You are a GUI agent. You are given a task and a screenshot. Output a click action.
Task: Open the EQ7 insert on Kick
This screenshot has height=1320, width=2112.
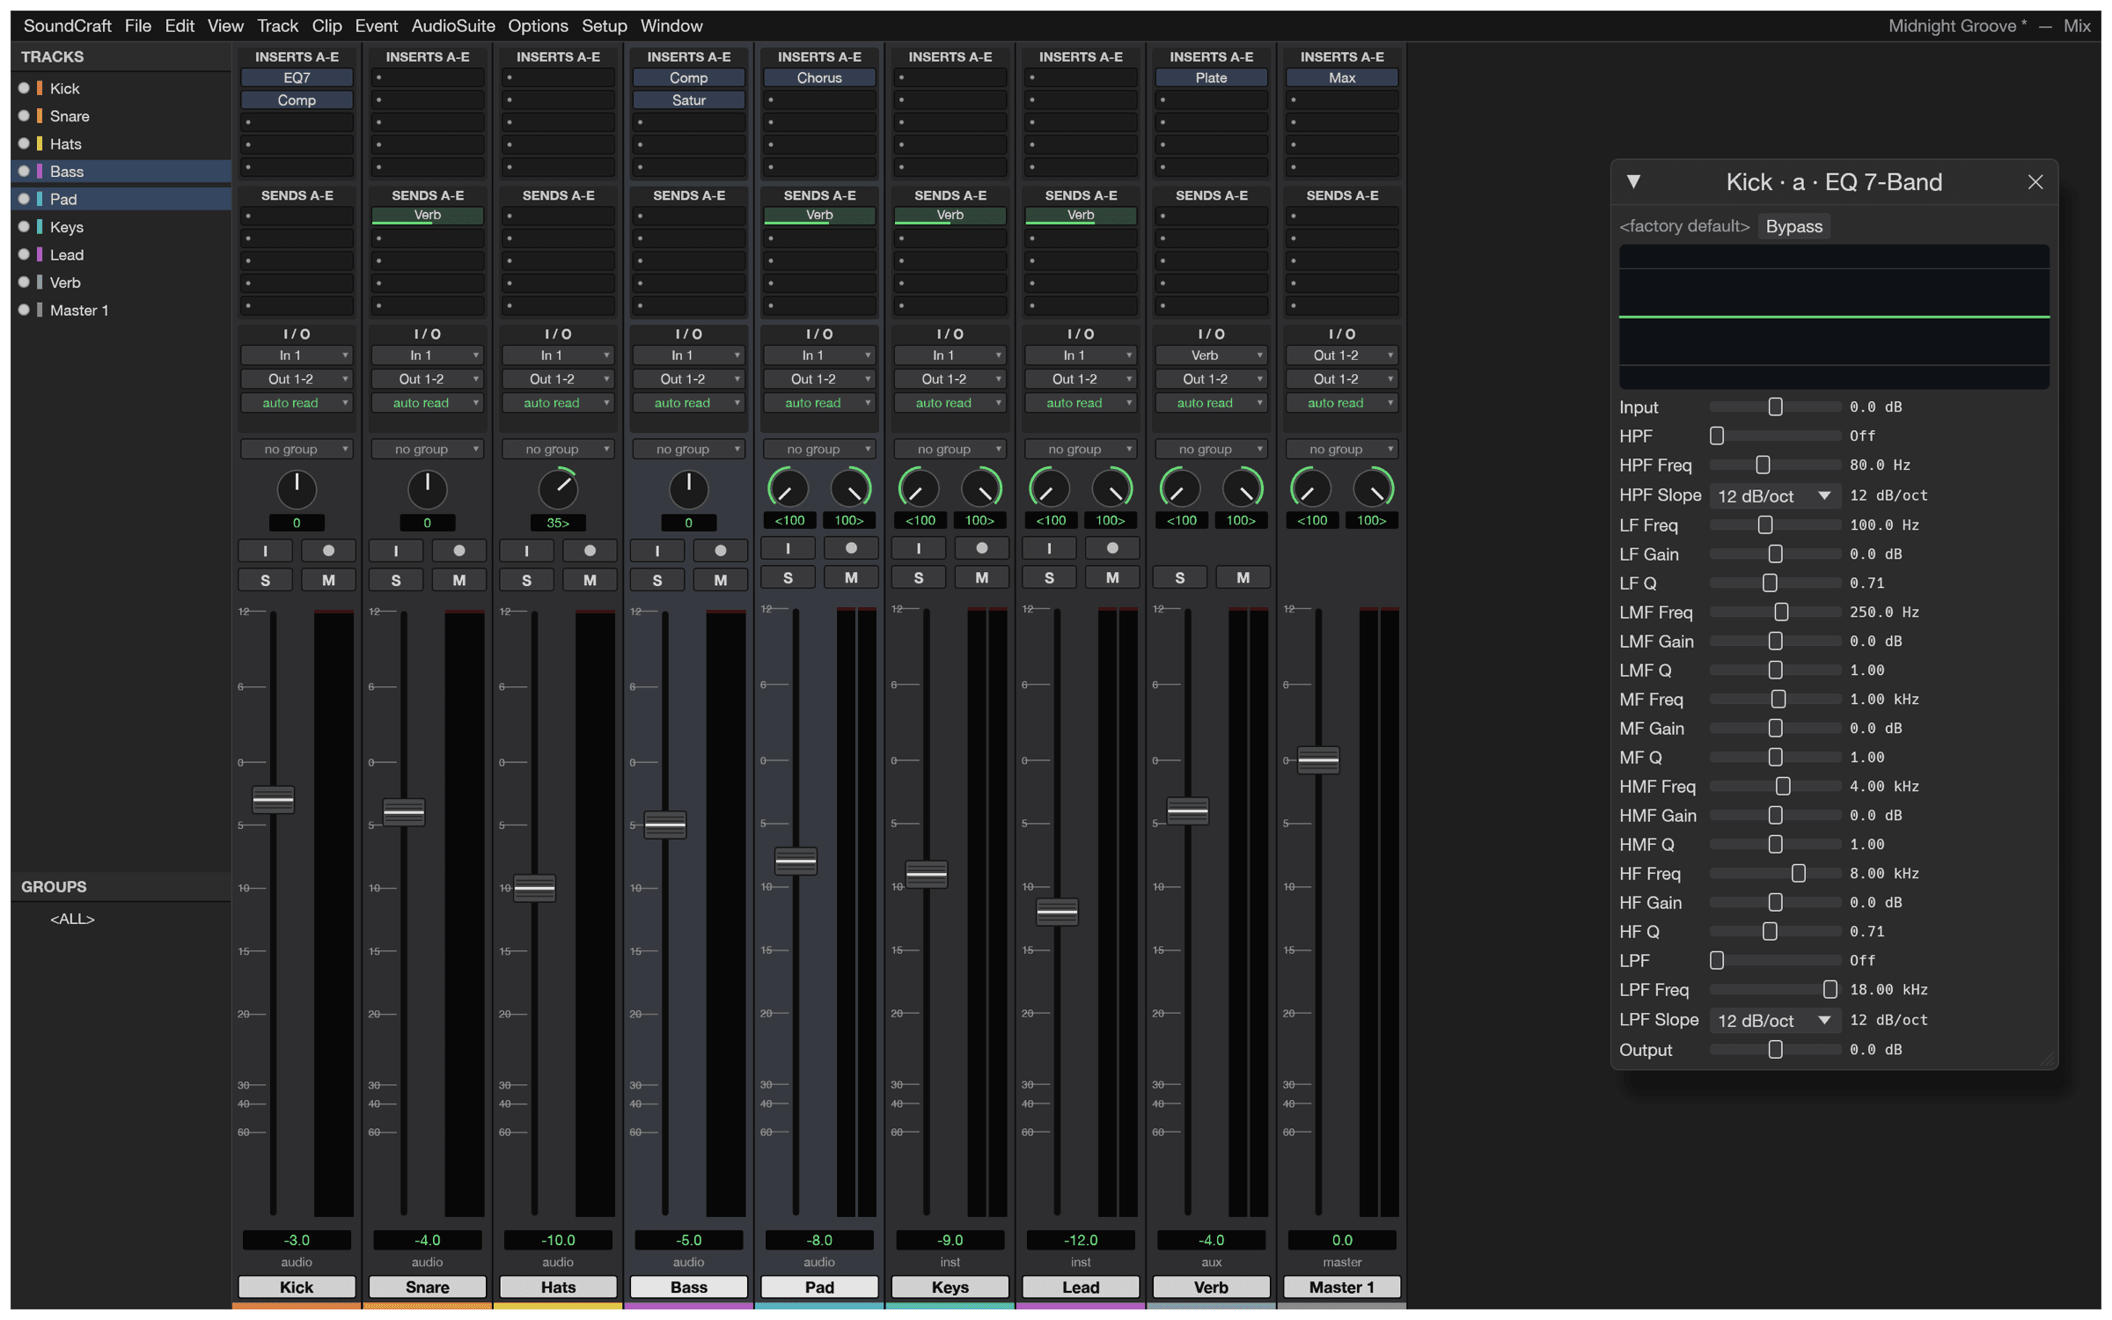tap(297, 77)
